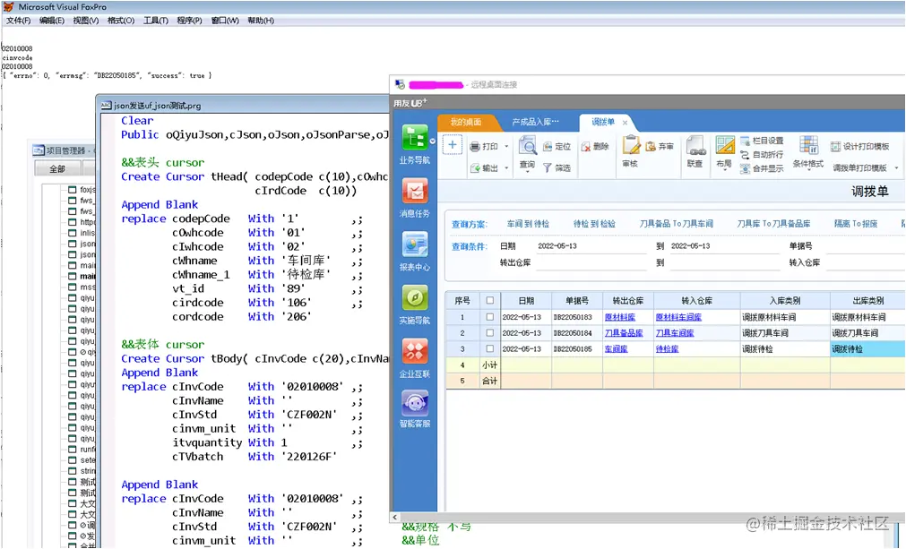Switch to the 我的桌面 tab
Screen dimensions: 906x549
(466, 122)
